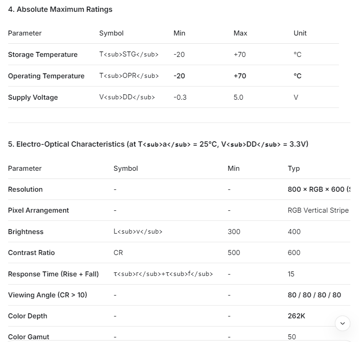Click the 5.0 supply voltage max value
The height and width of the screenshot is (342, 359).
tap(238, 97)
